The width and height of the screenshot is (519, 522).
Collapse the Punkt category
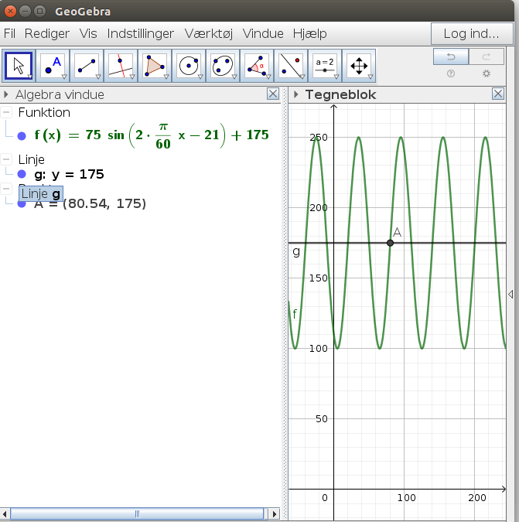6,189
